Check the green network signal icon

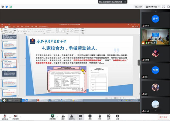[11, 7]
